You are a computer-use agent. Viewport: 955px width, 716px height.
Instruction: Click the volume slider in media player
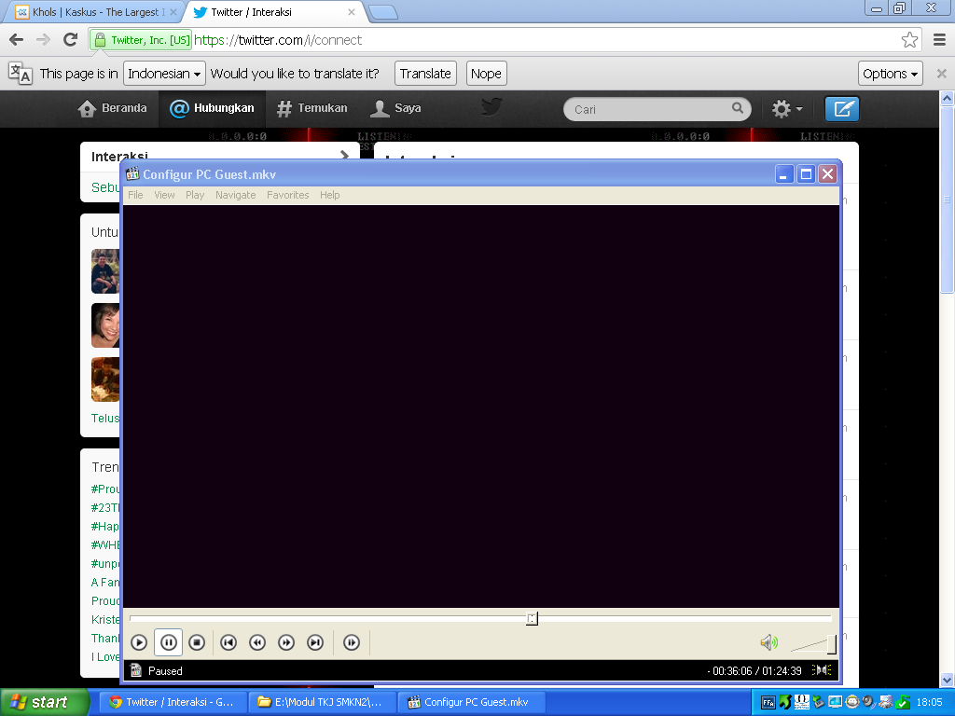[813, 644]
